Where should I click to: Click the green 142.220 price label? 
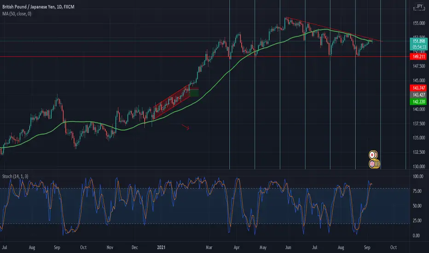coord(418,102)
